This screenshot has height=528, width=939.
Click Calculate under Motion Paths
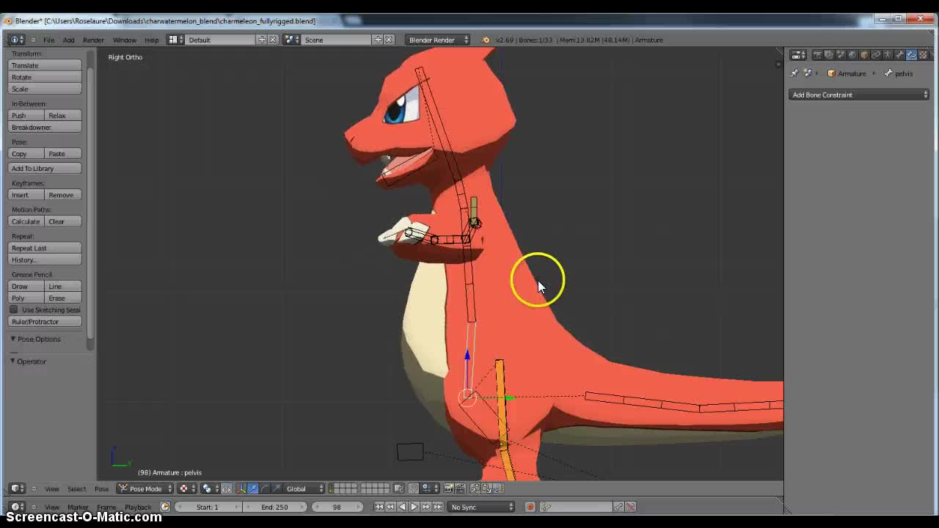coord(26,221)
